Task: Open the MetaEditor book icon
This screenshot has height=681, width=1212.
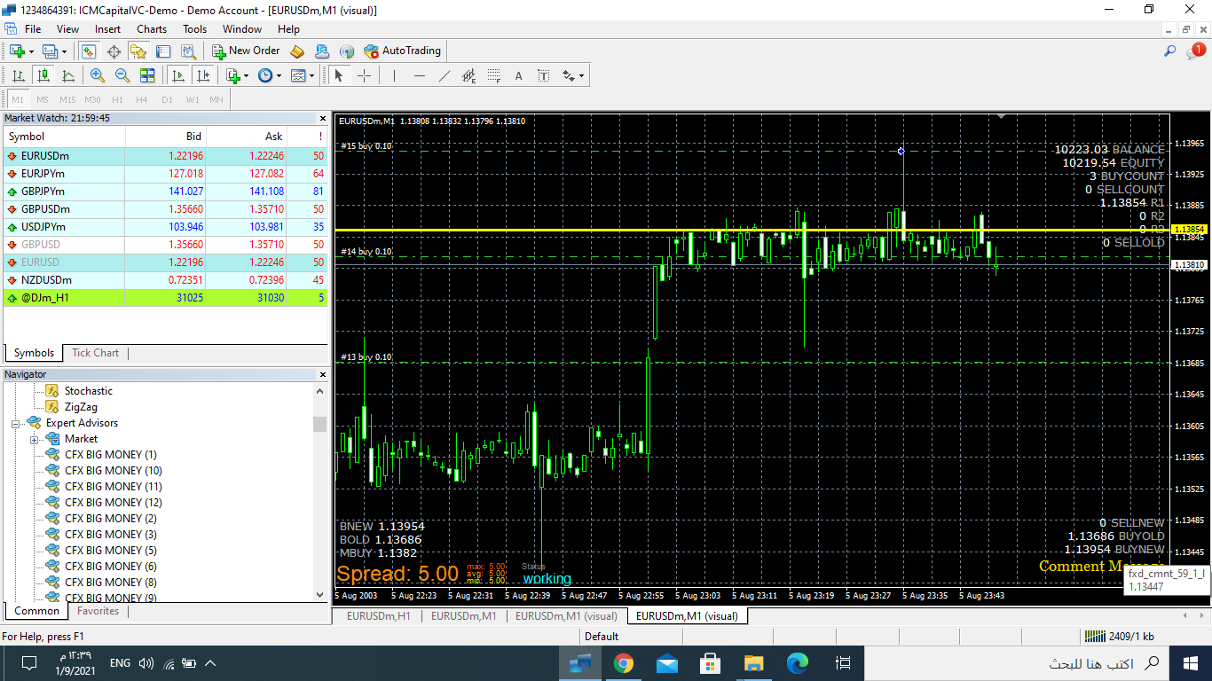Action: coord(297,51)
